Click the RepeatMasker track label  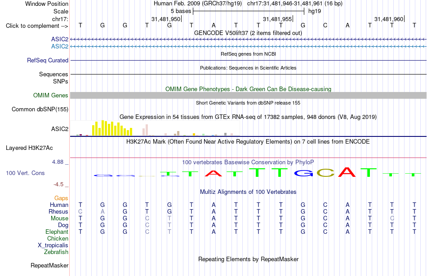(49, 265)
